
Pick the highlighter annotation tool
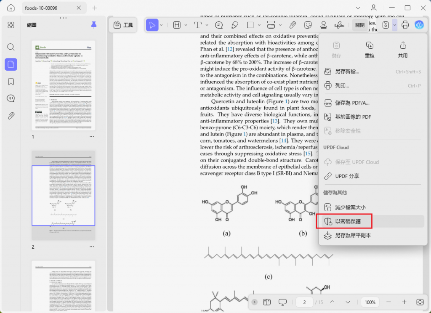[234, 25]
